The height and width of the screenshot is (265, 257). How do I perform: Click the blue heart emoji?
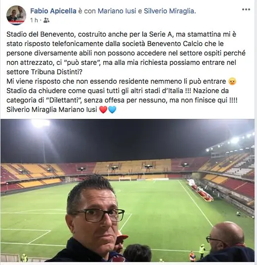pyautogui.click(x=112, y=109)
